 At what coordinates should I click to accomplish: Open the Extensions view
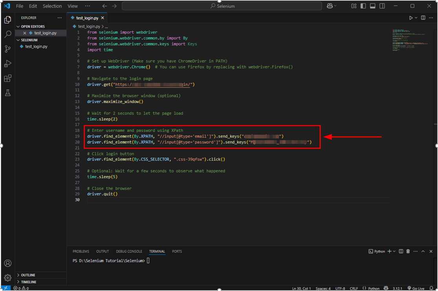click(8, 78)
